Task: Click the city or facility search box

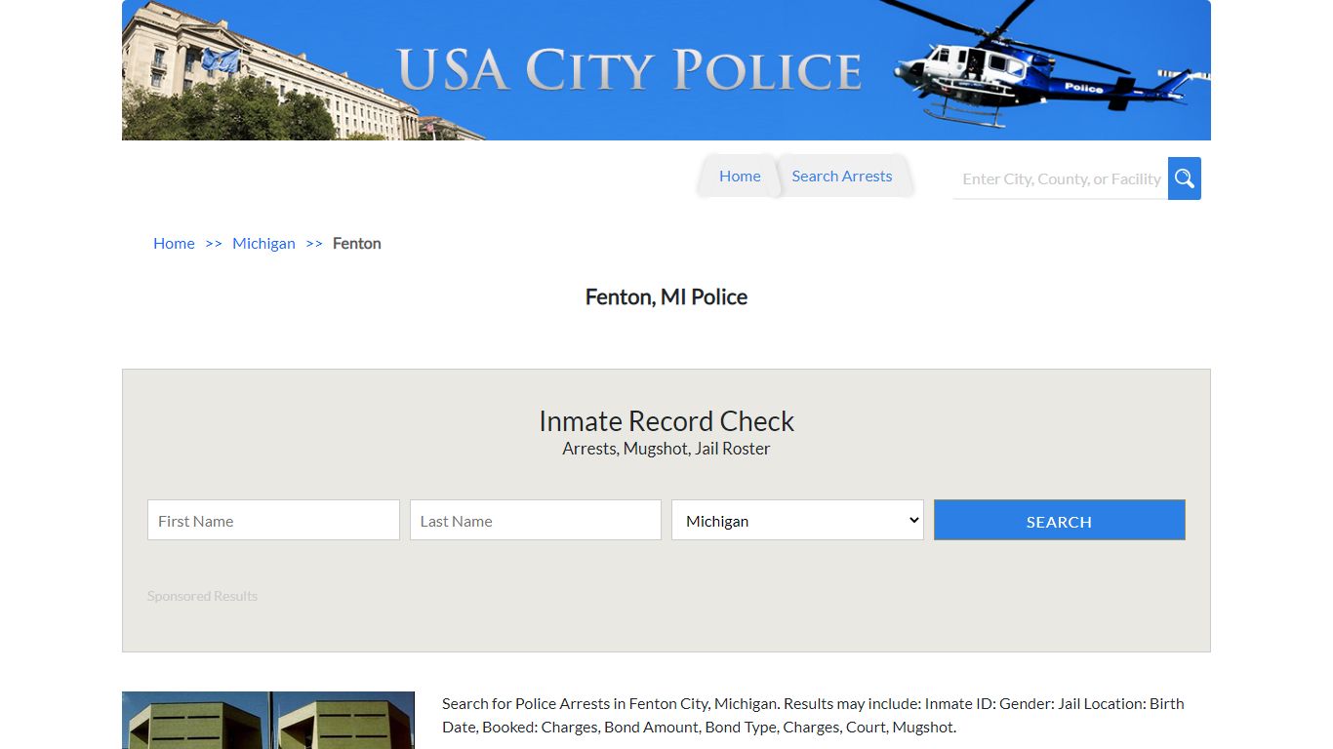Action: [x=1060, y=178]
